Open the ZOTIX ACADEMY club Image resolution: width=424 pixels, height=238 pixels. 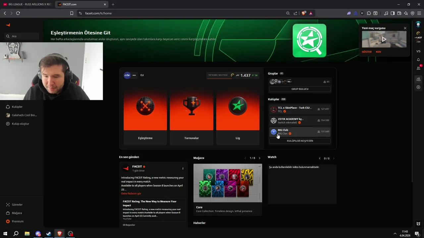(x=300, y=120)
